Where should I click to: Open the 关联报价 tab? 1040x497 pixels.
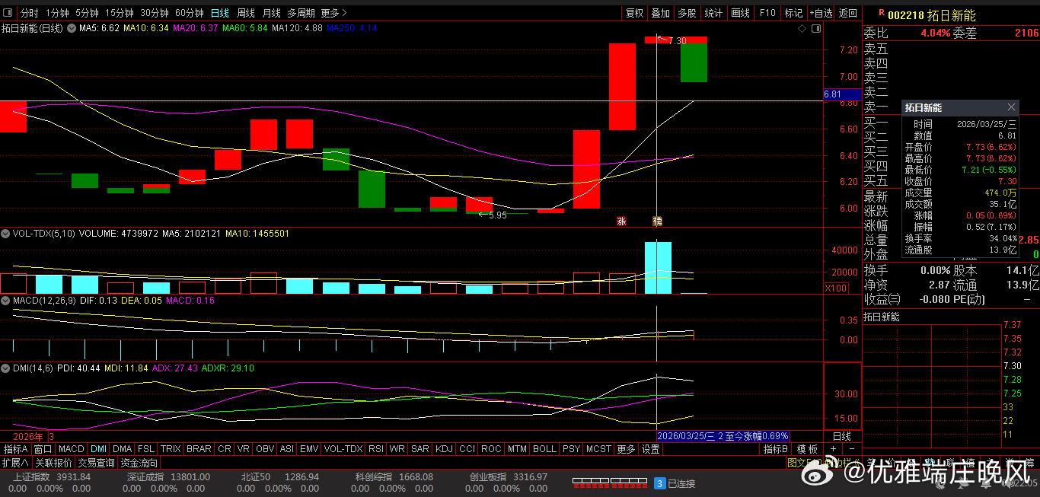54,463
